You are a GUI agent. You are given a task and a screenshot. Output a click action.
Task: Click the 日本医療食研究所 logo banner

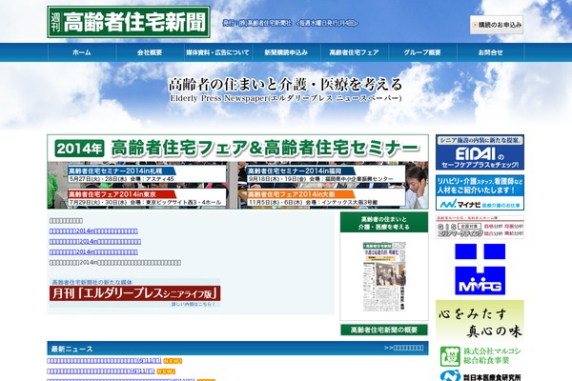click(x=480, y=376)
